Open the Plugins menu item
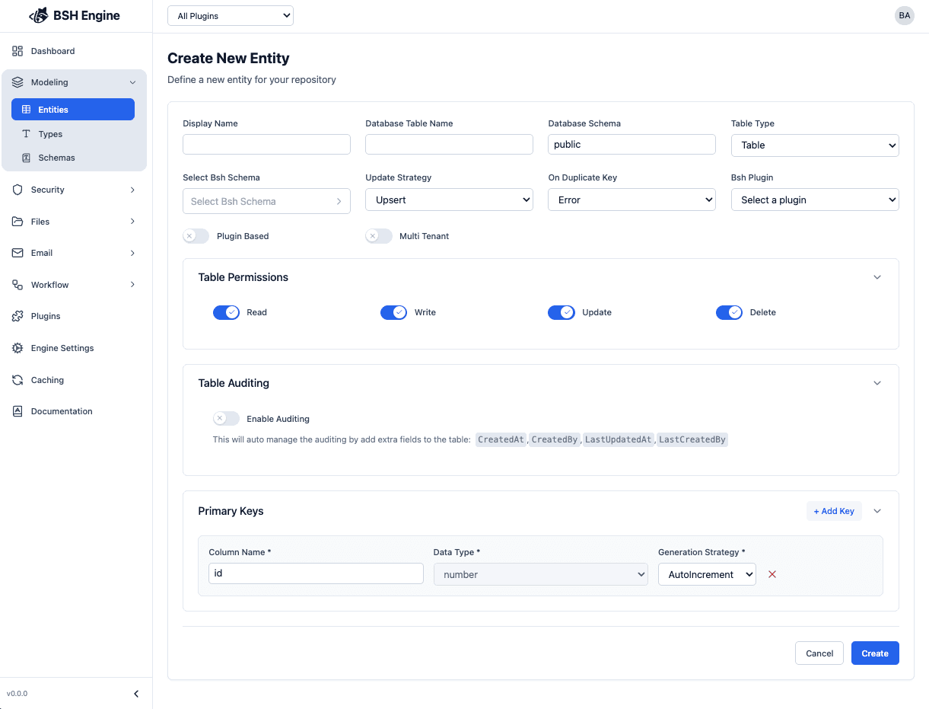The image size is (929, 709). tap(74, 316)
